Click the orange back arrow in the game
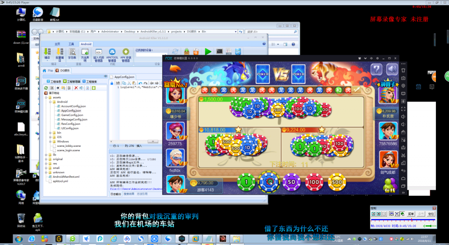 pyautogui.click(x=175, y=69)
